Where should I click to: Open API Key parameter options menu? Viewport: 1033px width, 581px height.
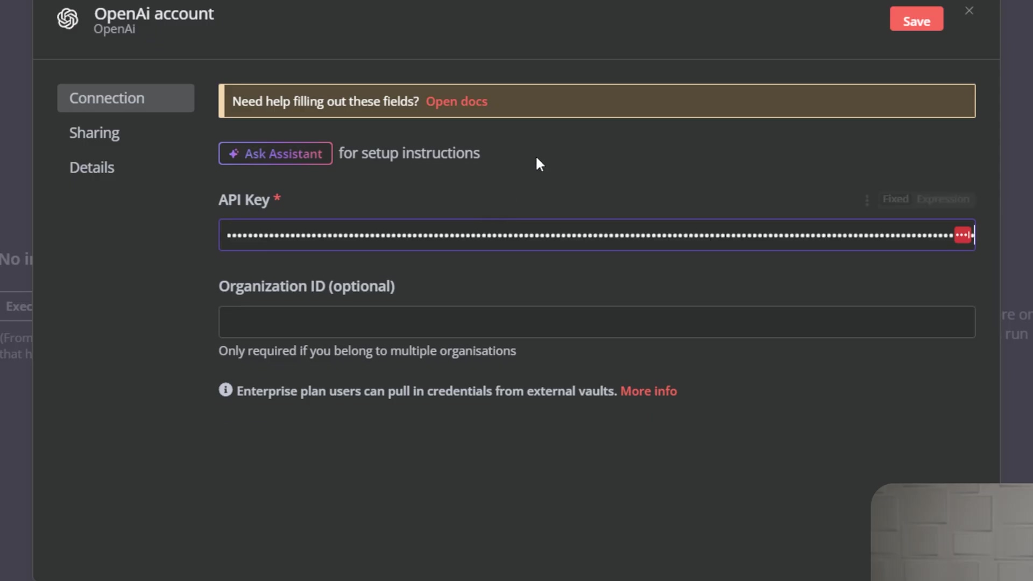pyautogui.click(x=867, y=200)
